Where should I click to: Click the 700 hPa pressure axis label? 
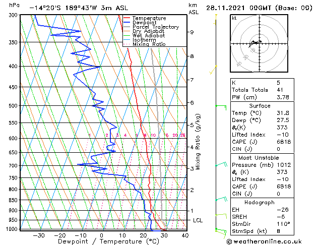14,165
